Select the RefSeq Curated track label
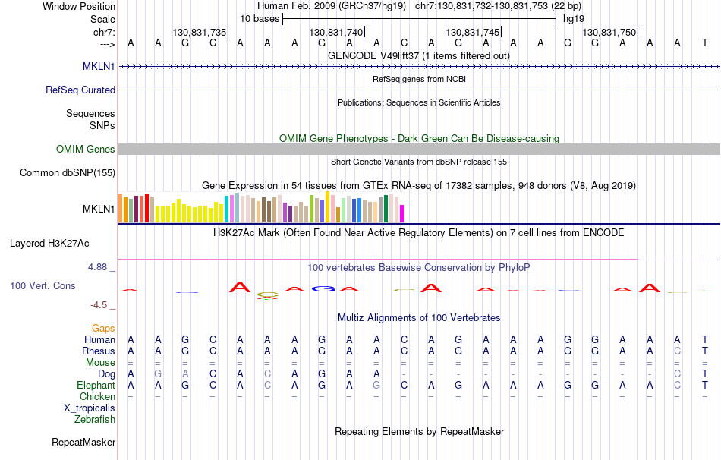The height and width of the screenshot is (460, 721). click(80, 90)
